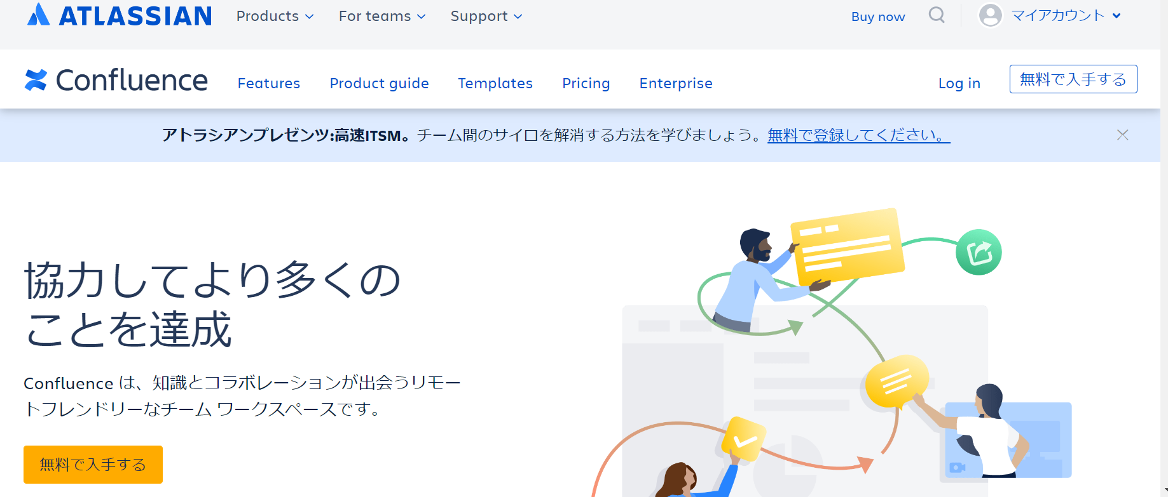Go to Templates

click(495, 83)
